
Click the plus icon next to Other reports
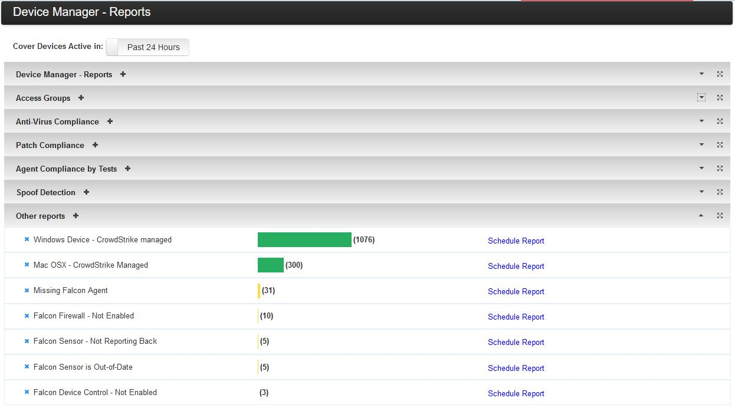pyautogui.click(x=76, y=216)
